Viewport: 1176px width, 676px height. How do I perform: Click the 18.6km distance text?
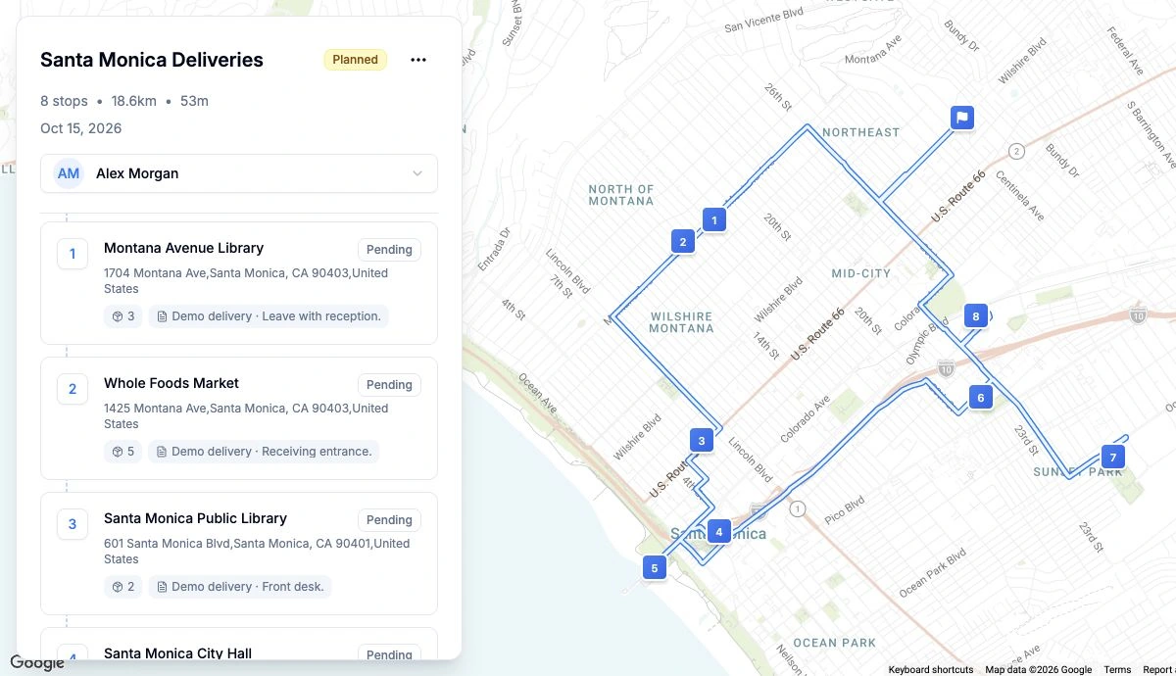pyautogui.click(x=134, y=101)
